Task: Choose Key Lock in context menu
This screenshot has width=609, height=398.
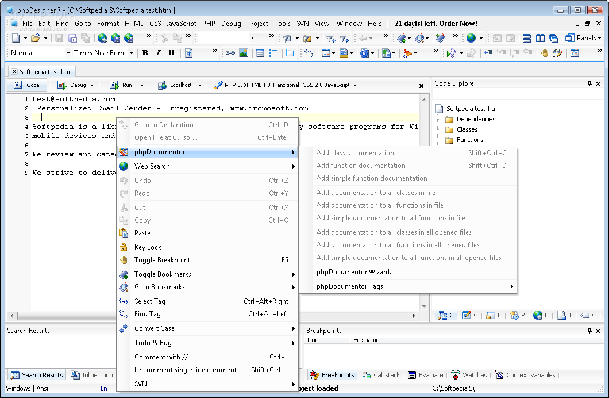Action: 207,247
